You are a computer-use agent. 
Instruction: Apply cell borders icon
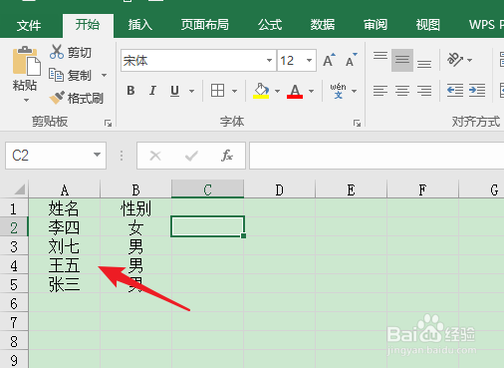point(217,91)
